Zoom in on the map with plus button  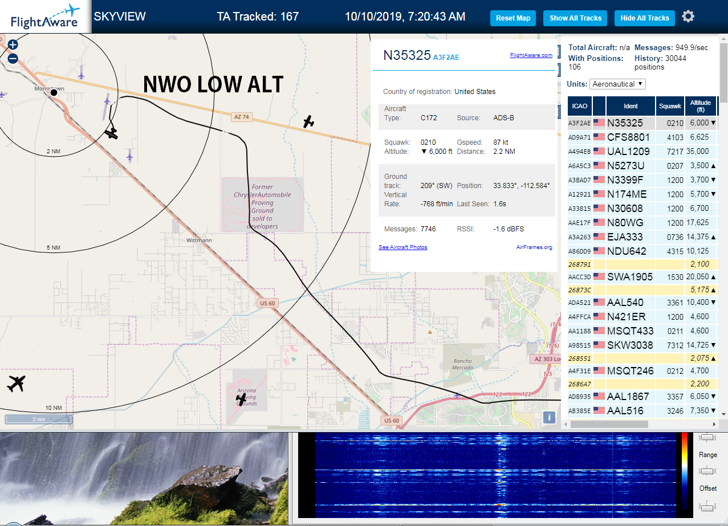(x=13, y=44)
